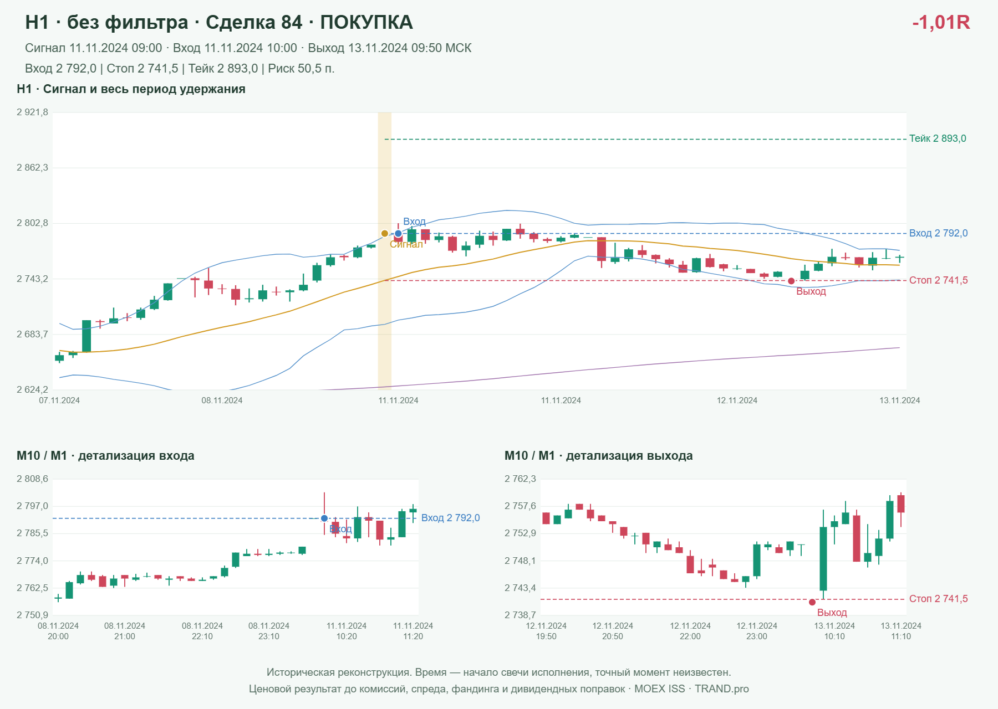Click the 07.11.2024 date axis label

[59, 400]
